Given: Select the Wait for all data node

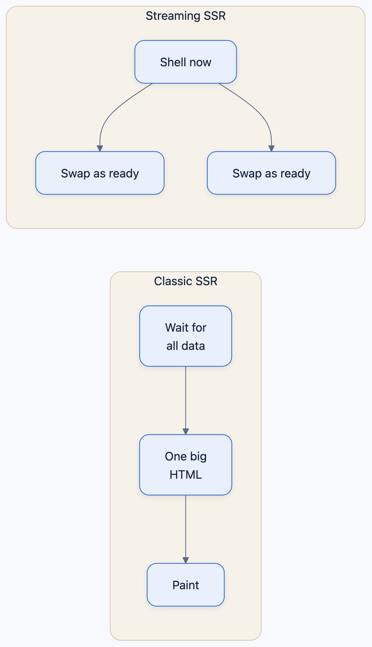Looking at the screenshot, I should (186, 336).
